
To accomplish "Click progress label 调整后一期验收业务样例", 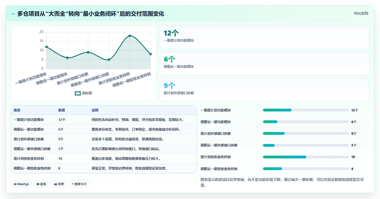I will 219,169.
